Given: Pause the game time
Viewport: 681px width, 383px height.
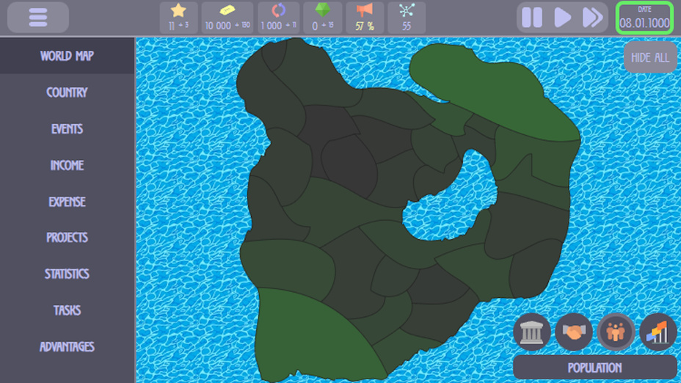Looking at the screenshot, I should pos(532,18).
